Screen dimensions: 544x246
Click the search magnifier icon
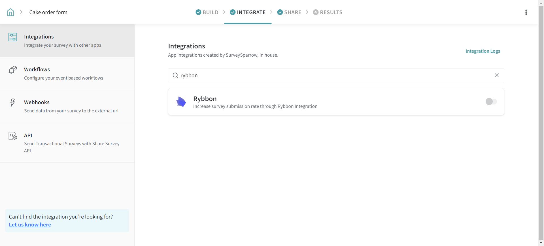pyautogui.click(x=175, y=75)
